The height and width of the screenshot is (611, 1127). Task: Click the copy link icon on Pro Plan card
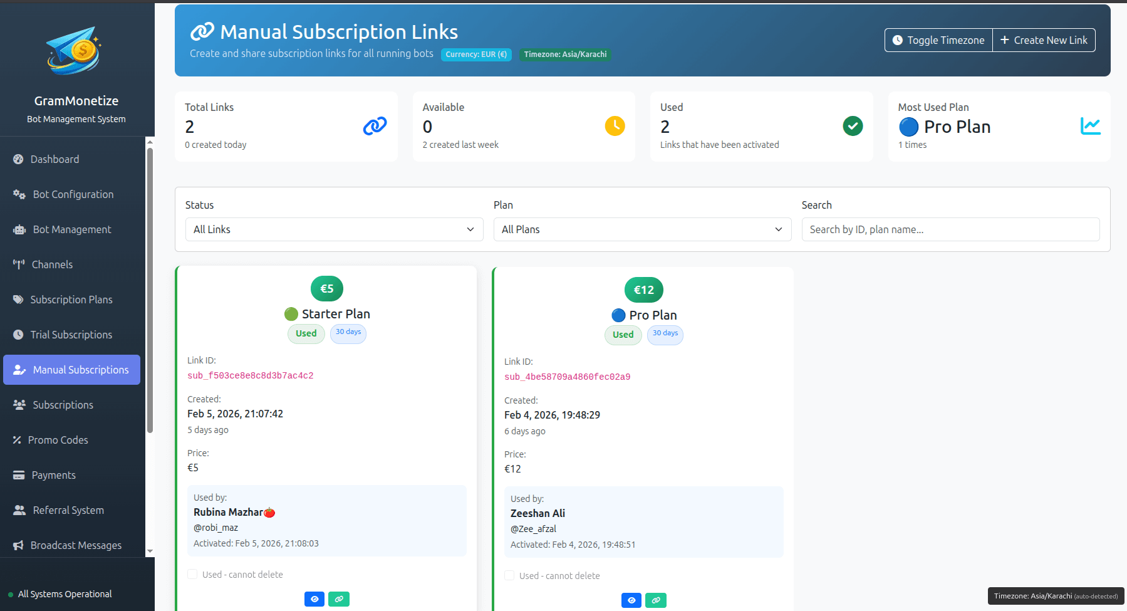click(x=655, y=600)
